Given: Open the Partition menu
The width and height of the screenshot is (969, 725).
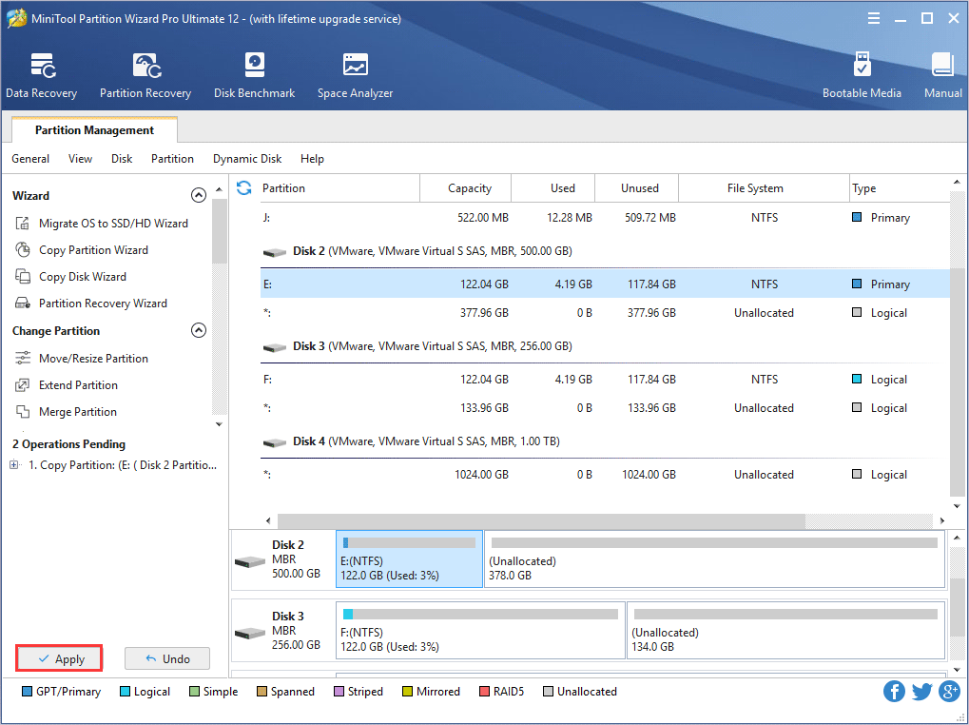Looking at the screenshot, I should point(172,159).
